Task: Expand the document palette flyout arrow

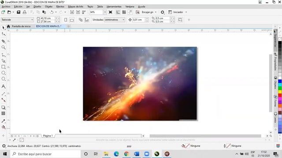Action: pyautogui.click(x=10, y=140)
